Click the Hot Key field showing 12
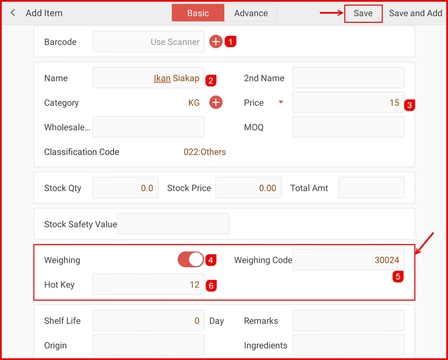 click(148, 284)
